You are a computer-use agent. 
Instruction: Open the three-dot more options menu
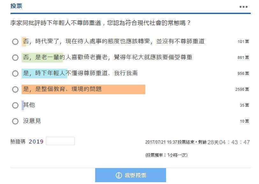(243, 7)
